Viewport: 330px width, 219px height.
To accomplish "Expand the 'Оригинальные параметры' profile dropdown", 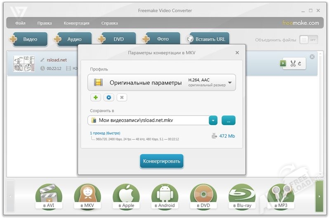I will click(230, 82).
